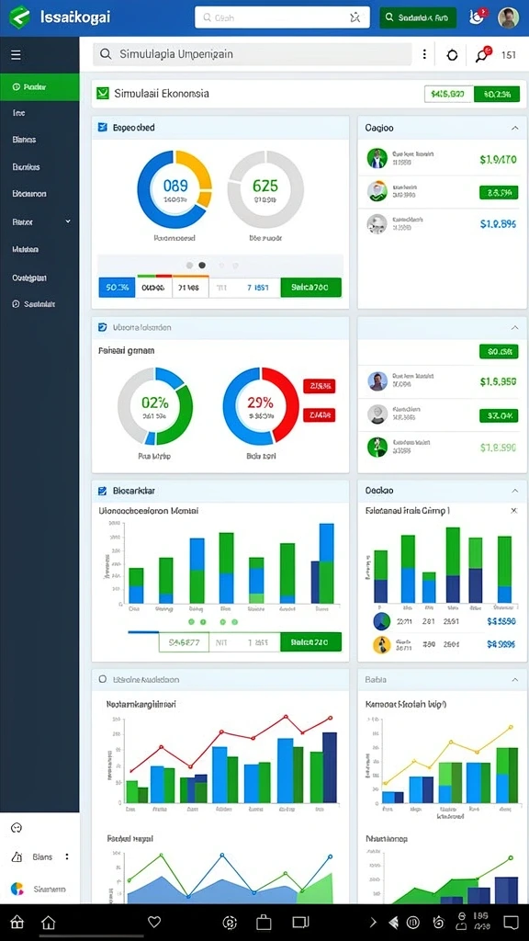This screenshot has height=941, width=529.
Task: Open the user profile avatar
Action: pos(508,18)
